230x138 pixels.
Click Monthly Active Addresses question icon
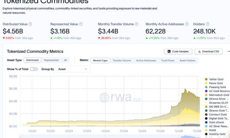(x=187, y=24)
